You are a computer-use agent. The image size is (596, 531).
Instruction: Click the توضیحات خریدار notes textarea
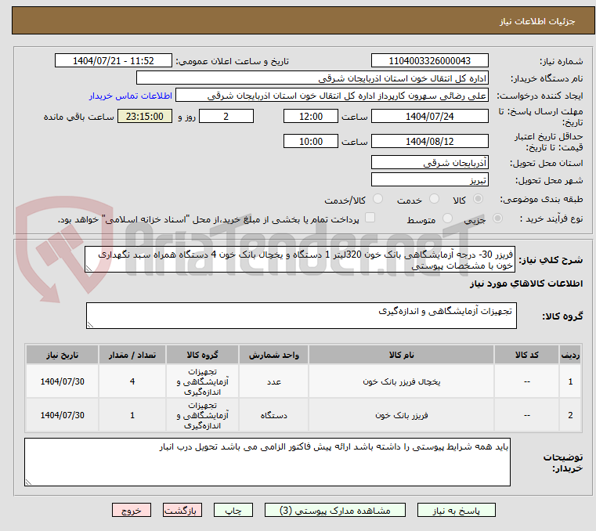click(x=267, y=462)
